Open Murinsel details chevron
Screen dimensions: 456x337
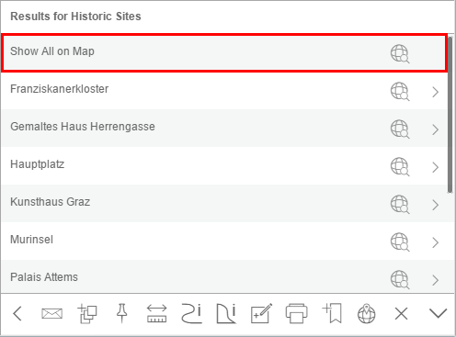pyautogui.click(x=436, y=242)
